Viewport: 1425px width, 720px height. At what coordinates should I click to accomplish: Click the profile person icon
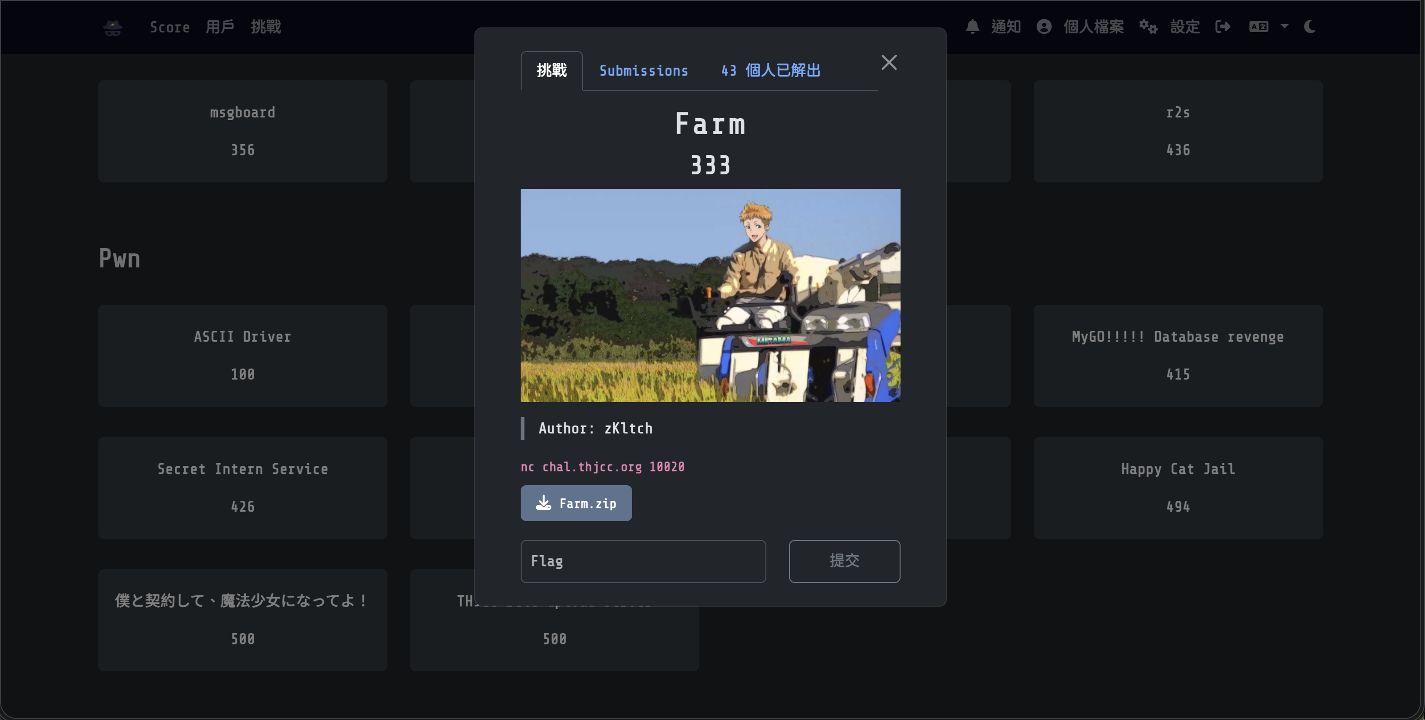click(x=1044, y=26)
